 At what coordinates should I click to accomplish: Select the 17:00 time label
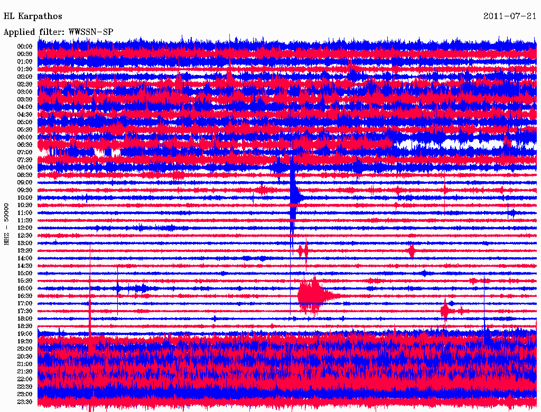(25, 304)
